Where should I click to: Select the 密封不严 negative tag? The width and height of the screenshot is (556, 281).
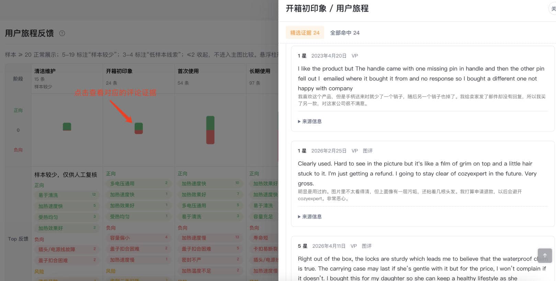coord(210,260)
